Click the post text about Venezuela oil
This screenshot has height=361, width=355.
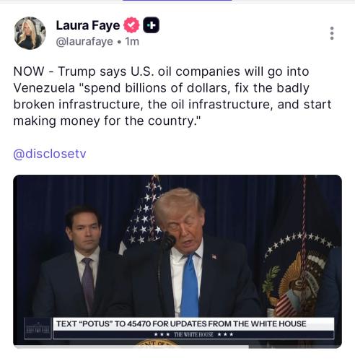click(172, 96)
